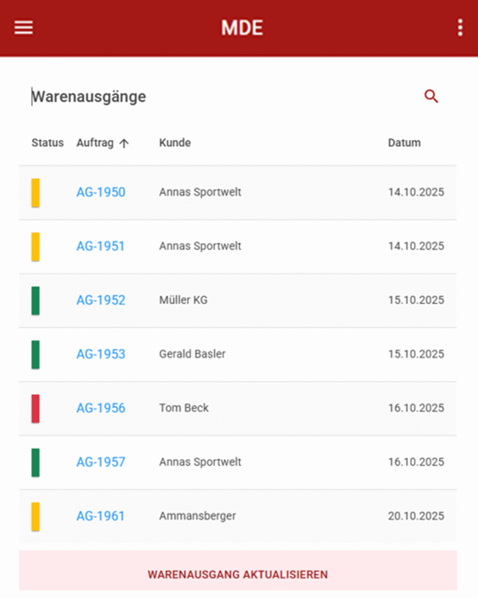Open the hamburger navigation menu

23,27
